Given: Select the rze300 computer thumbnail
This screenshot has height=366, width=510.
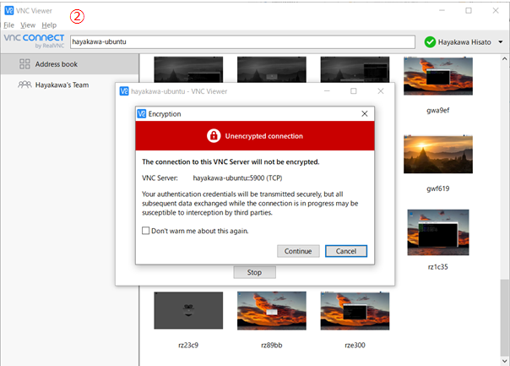Looking at the screenshot, I should 355,311.
